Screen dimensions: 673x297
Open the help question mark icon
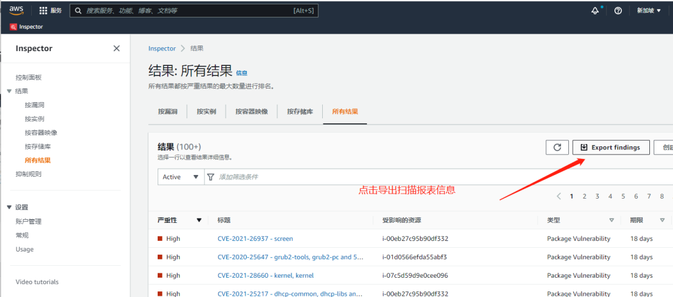[x=618, y=11]
